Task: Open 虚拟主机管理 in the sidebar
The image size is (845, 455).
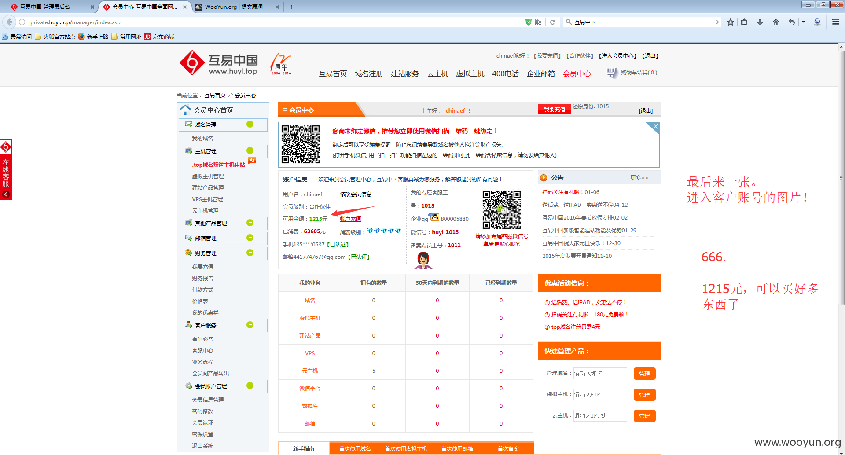Action: [x=208, y=176]
